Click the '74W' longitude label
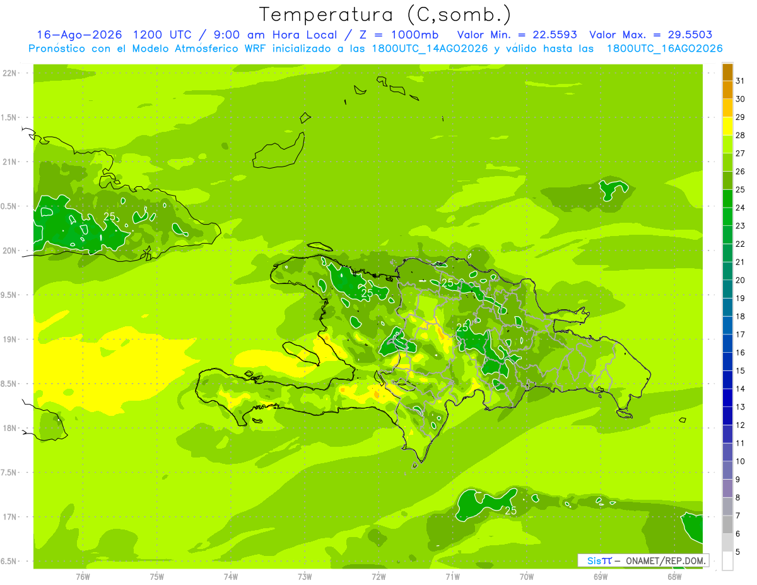 231,577
